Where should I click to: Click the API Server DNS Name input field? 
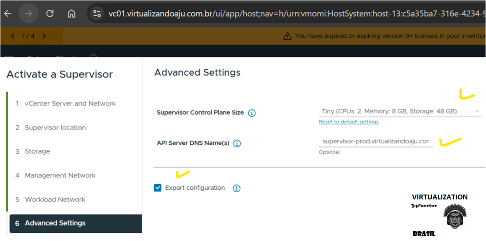coord(375,141)
